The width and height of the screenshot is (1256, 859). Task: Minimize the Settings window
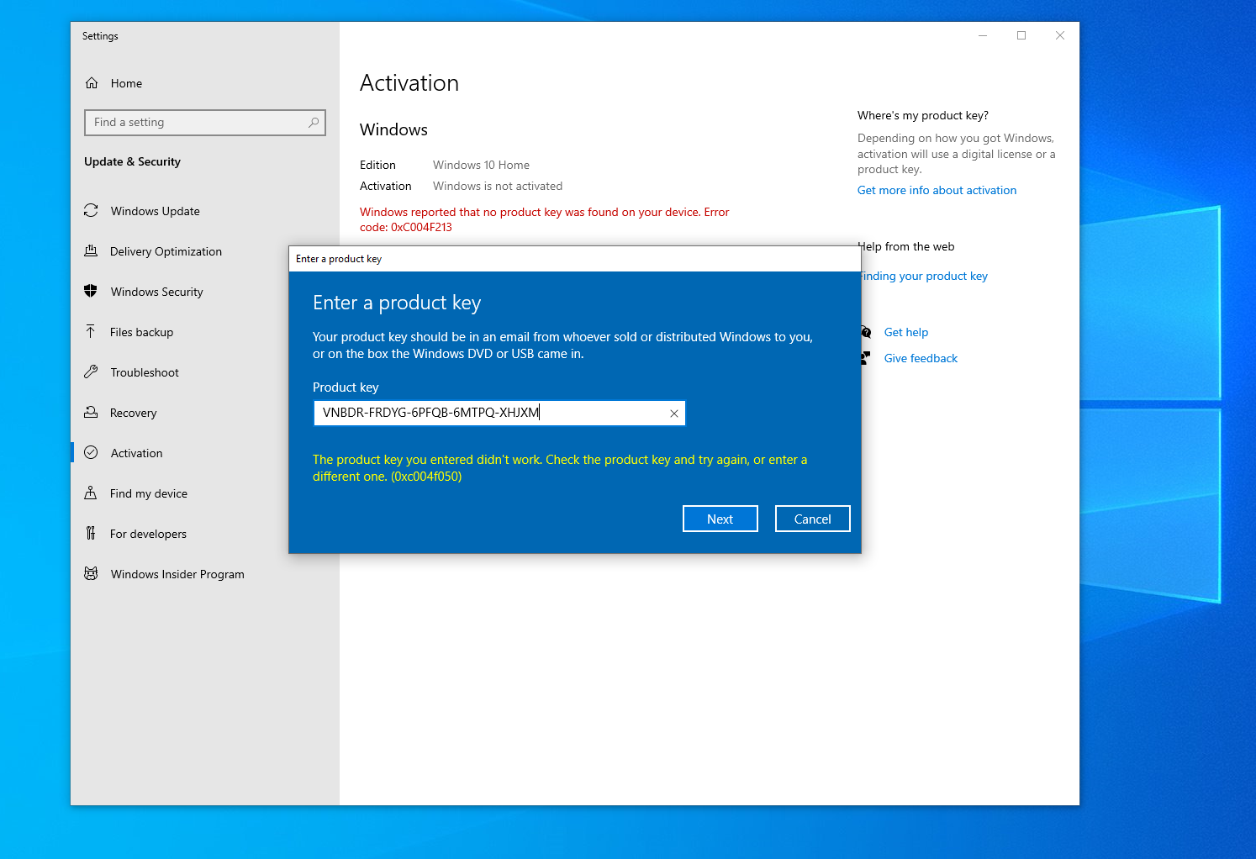pyautogui.click(x=983, y=35)
